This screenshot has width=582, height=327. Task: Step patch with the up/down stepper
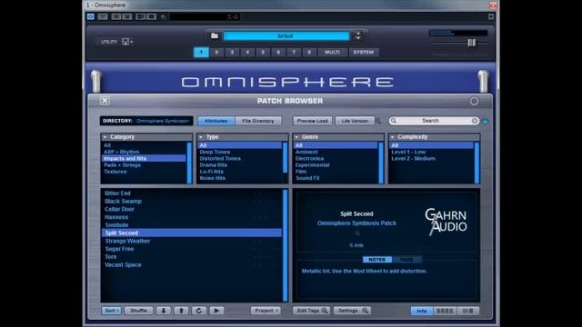pos(357,35)
